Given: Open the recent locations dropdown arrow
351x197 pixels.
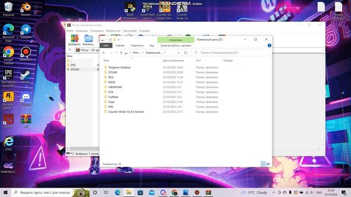Looking at the screenshot, I should click(116, 53).
